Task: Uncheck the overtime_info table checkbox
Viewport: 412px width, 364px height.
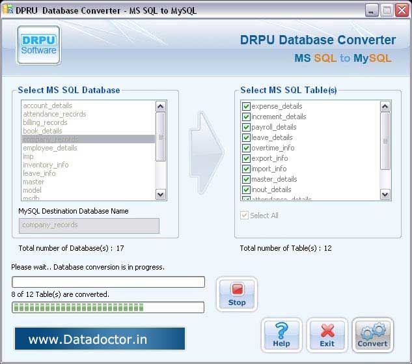Action: pyautogui.click(x=246, y=148)
